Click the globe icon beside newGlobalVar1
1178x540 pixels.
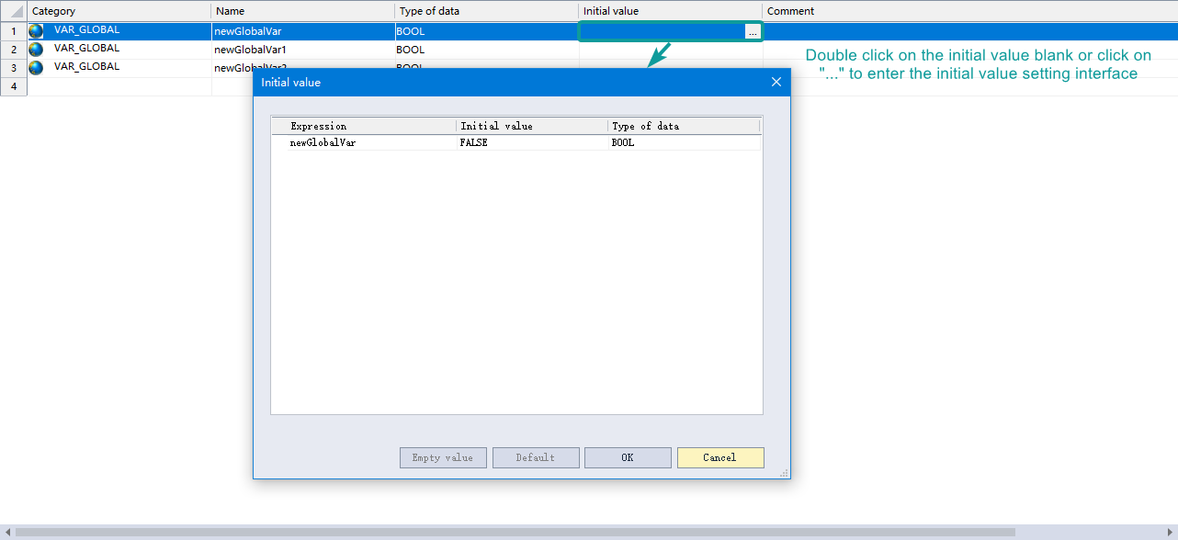[x=36, y=50]
